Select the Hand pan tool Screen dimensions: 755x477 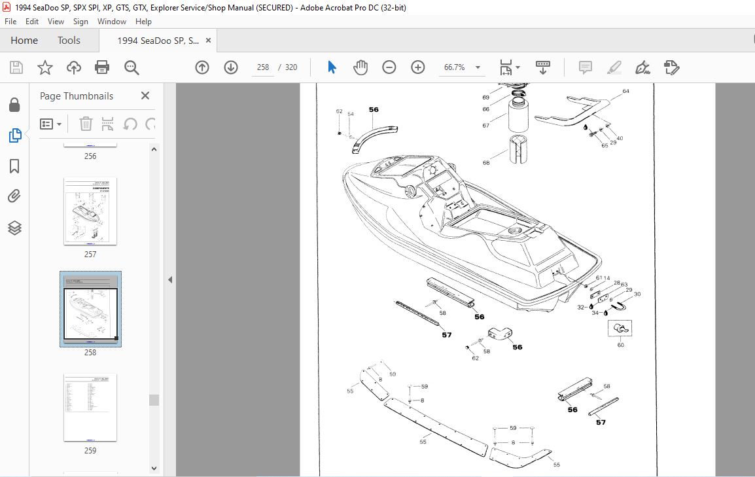pos(360,67)
